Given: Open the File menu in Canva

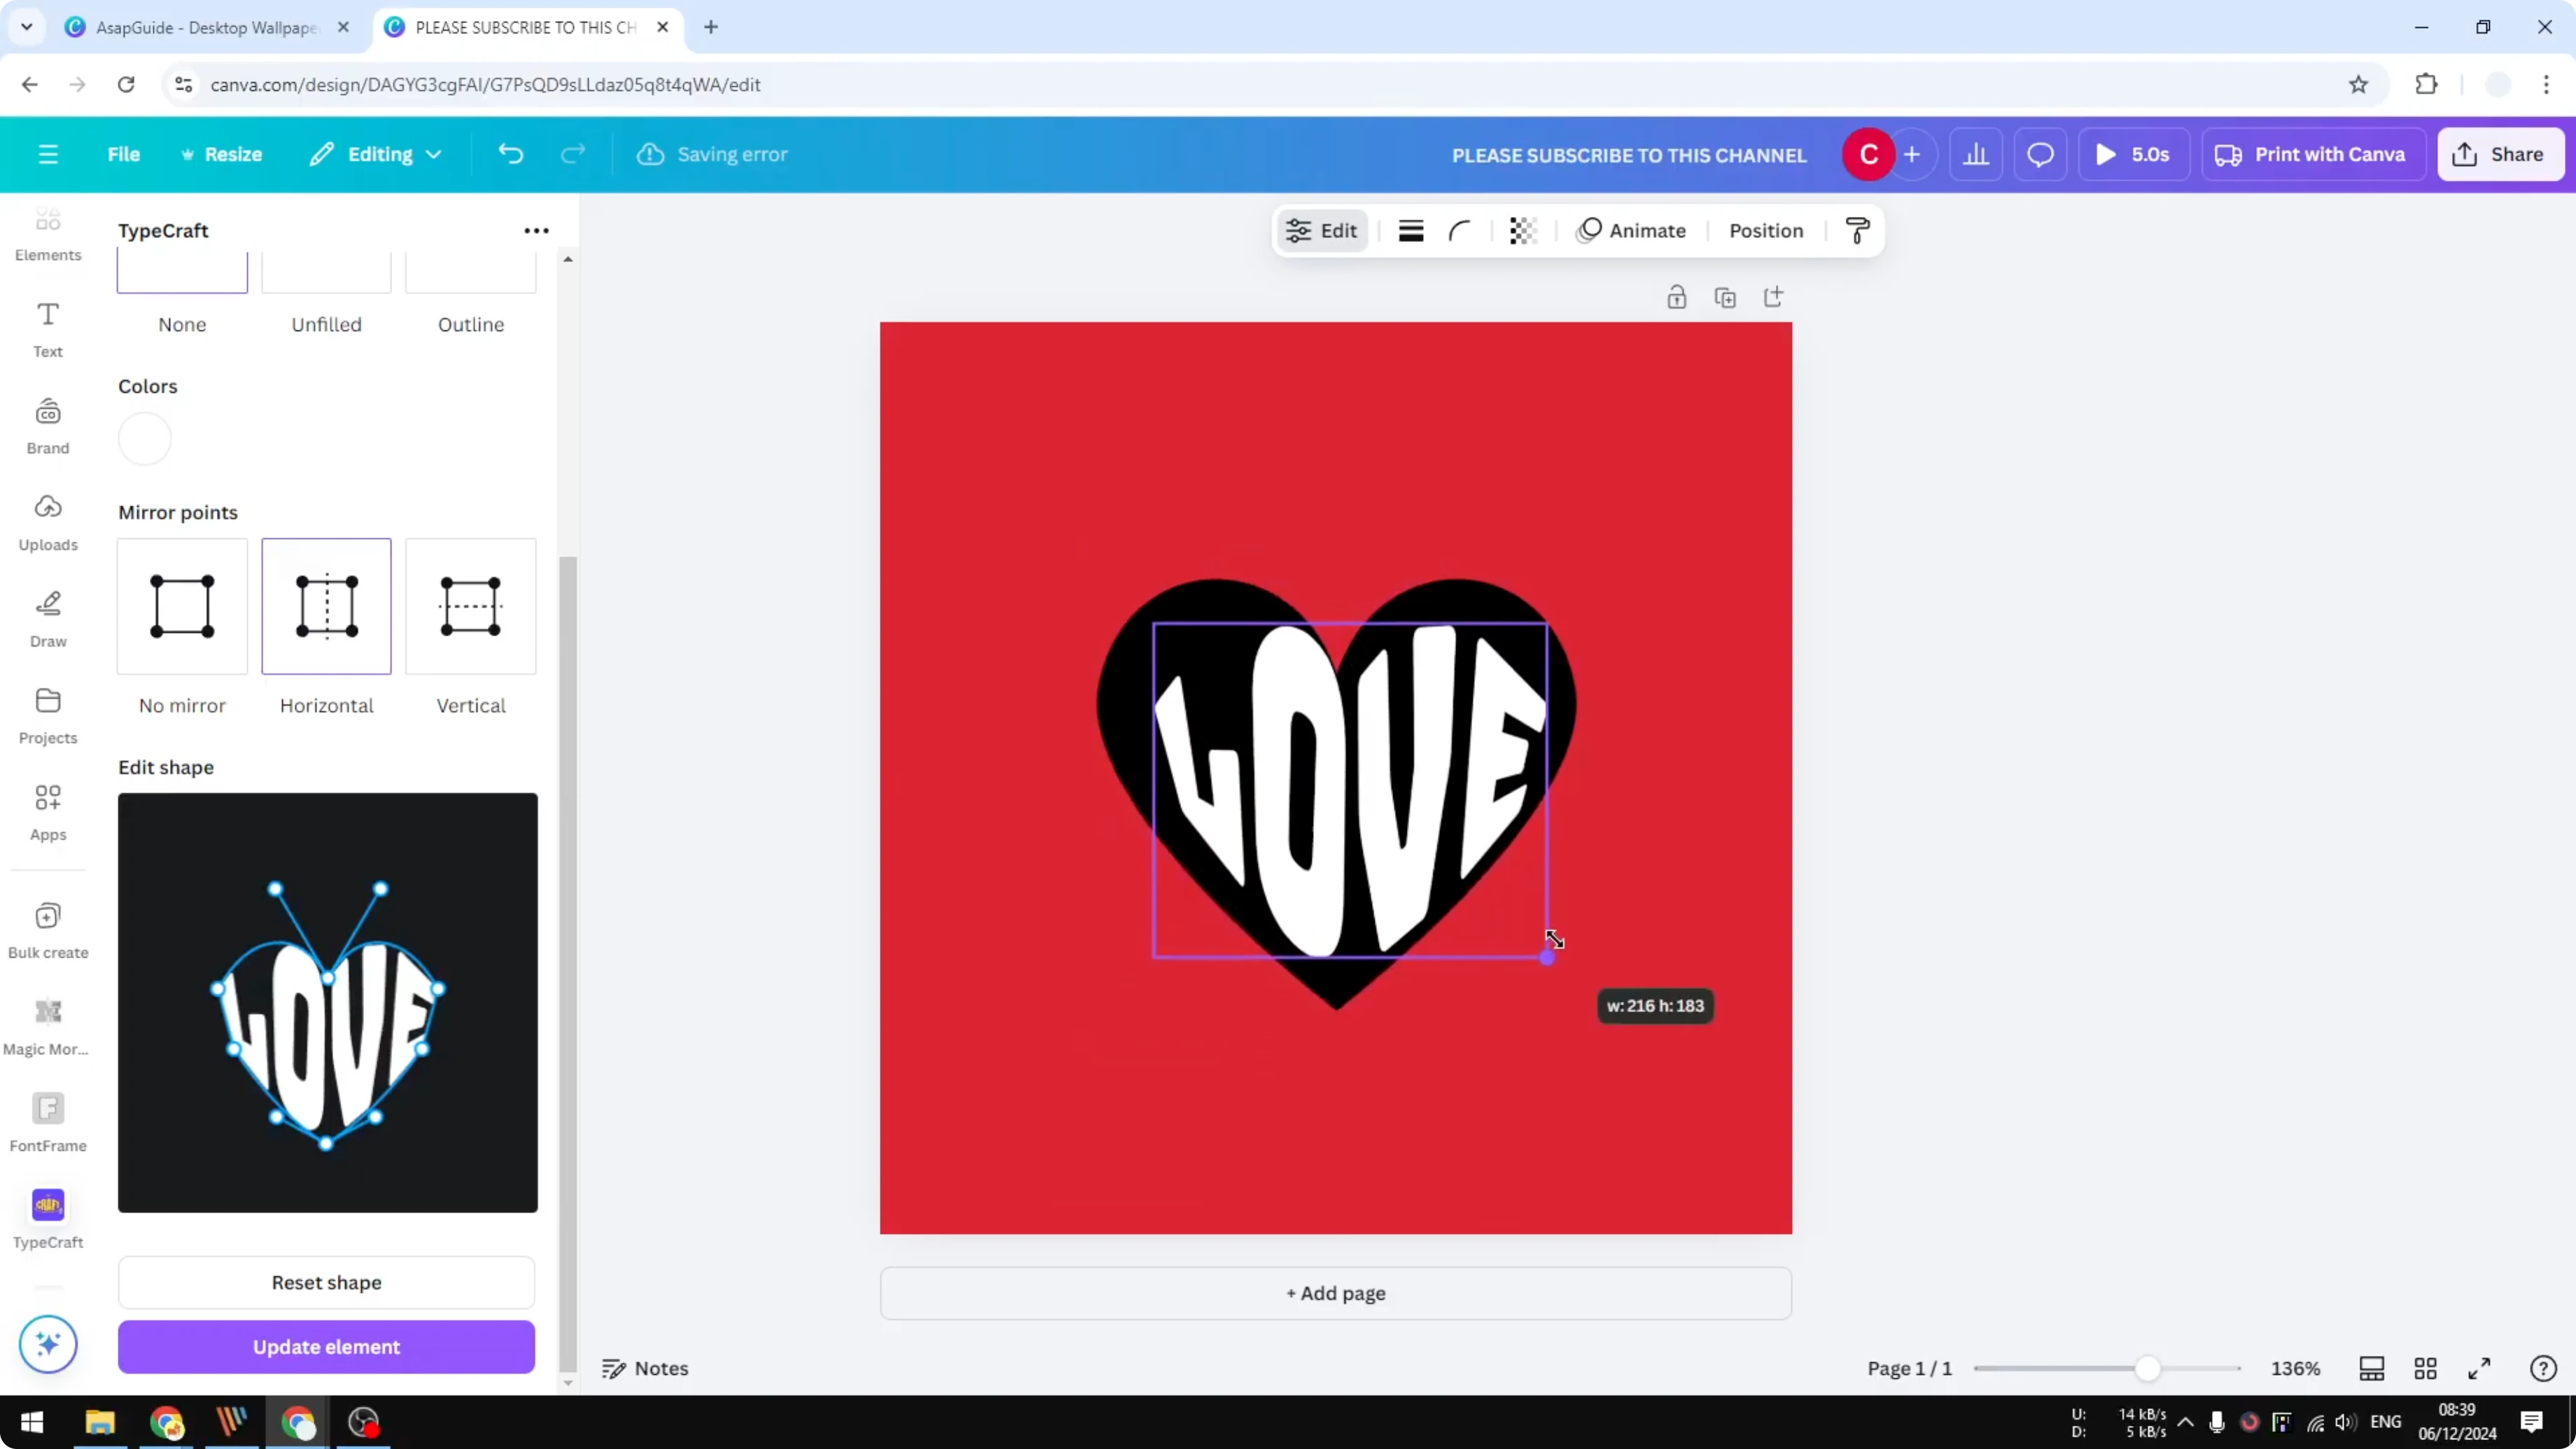Looking at the screenshot, I should pyautogui.click(x=124, y=154).
